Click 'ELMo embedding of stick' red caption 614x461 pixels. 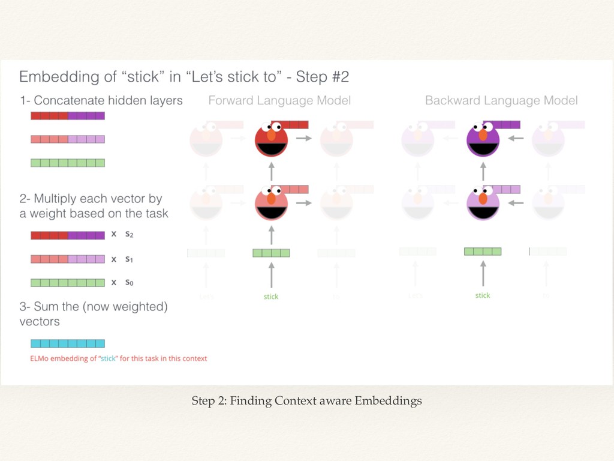tap(119, 359)
